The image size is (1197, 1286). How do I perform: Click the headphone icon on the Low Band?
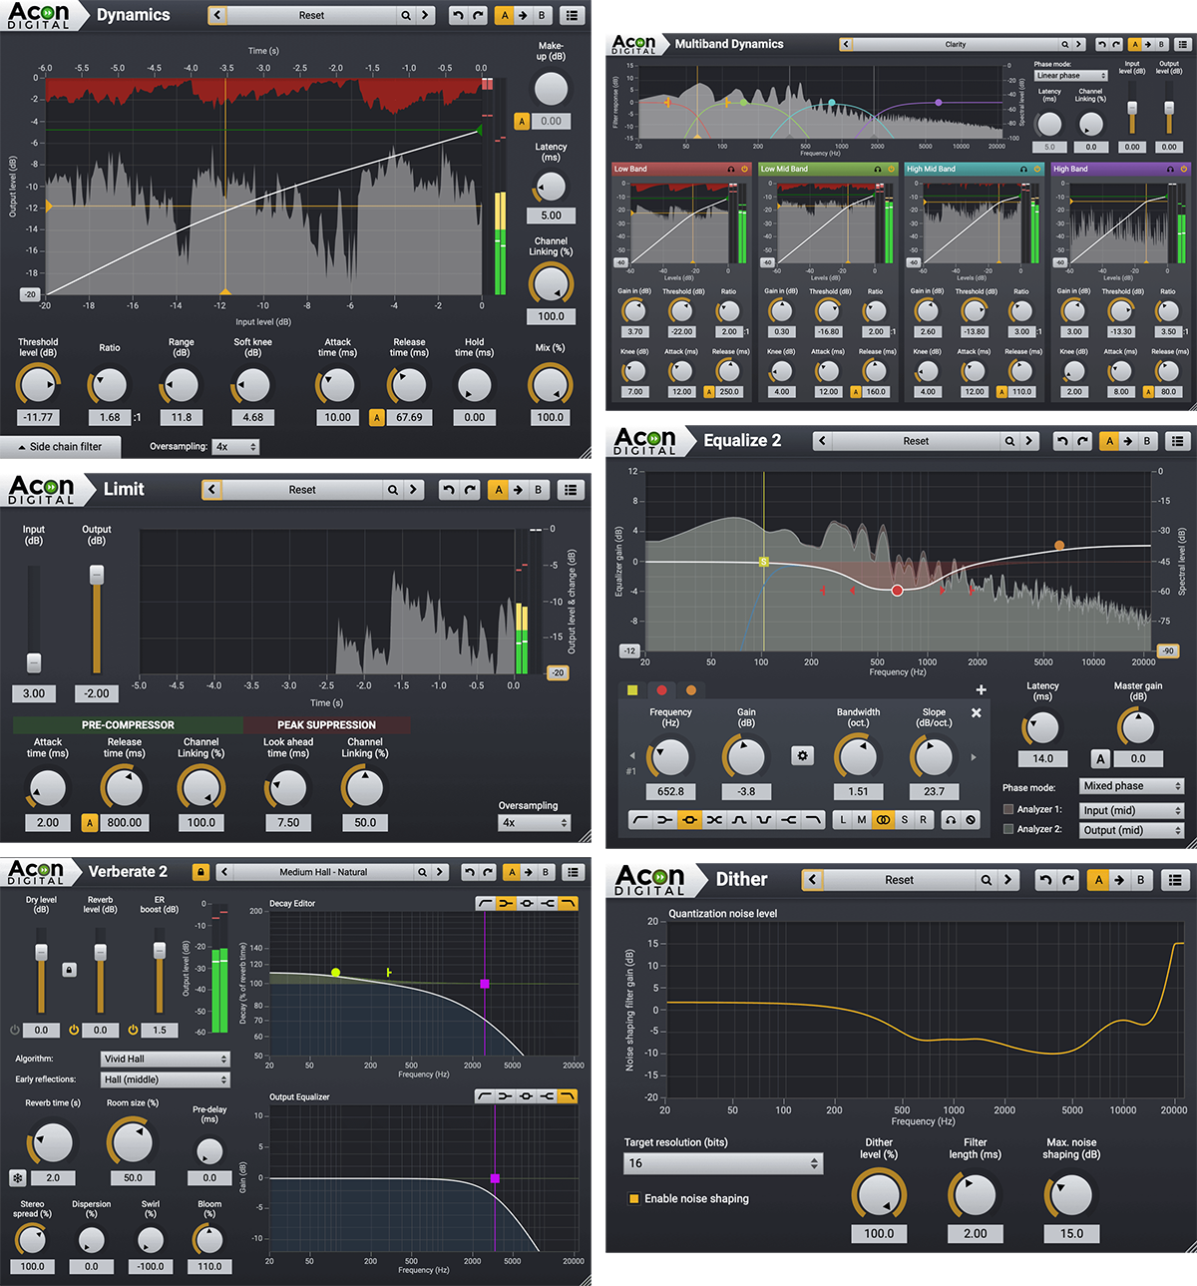[731, 169]
